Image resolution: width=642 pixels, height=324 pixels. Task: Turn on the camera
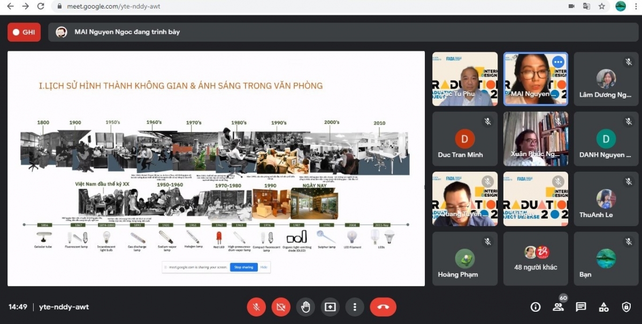(x=281, y=307)
